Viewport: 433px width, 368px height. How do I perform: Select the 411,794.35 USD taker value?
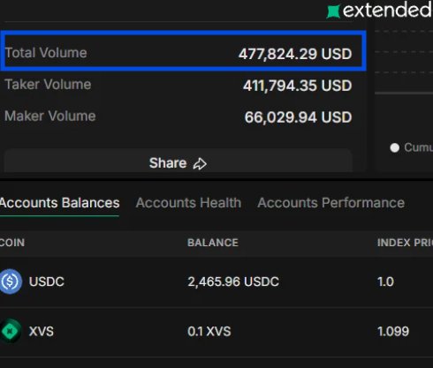(x=298, y=86)
